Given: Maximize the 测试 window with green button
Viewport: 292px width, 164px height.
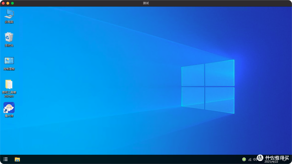Looking at the screenshot, I should click(12, 3).
